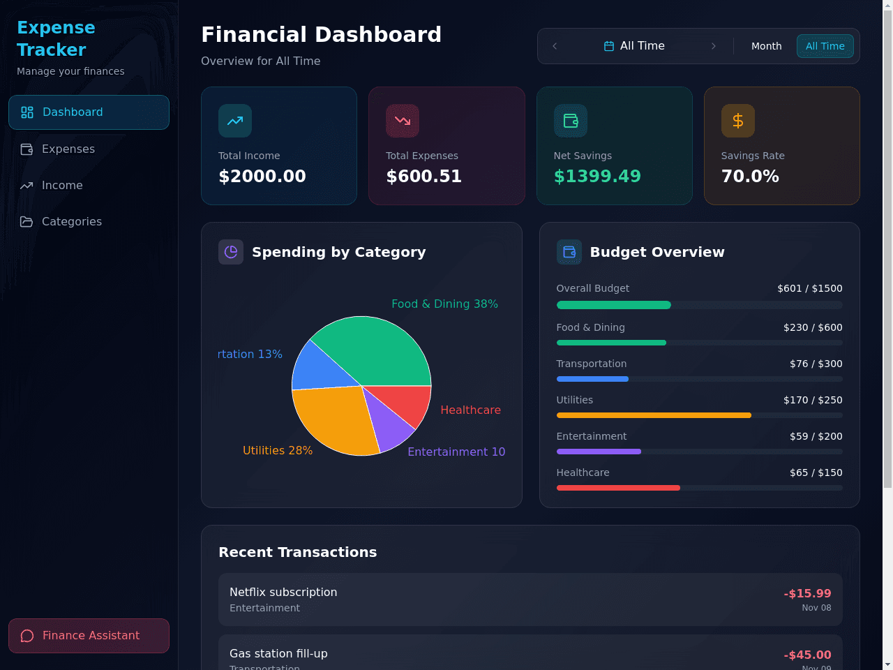Click the $1399.49 Net Savings value
893x670 pixels.
click(x=597, y=177)
